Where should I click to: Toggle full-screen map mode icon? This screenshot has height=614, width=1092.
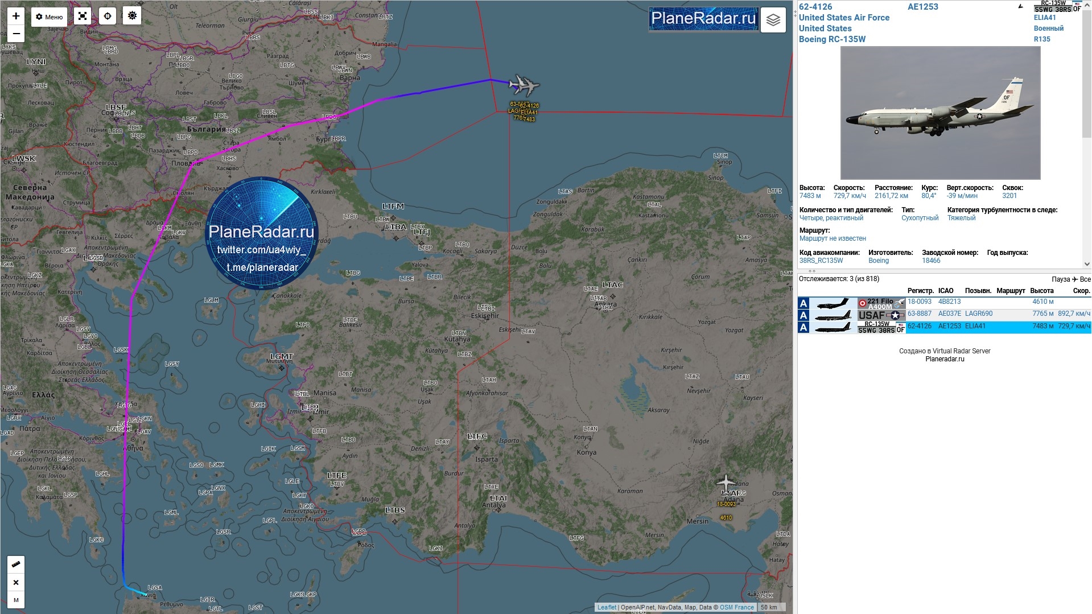click(x=83, y=16)
